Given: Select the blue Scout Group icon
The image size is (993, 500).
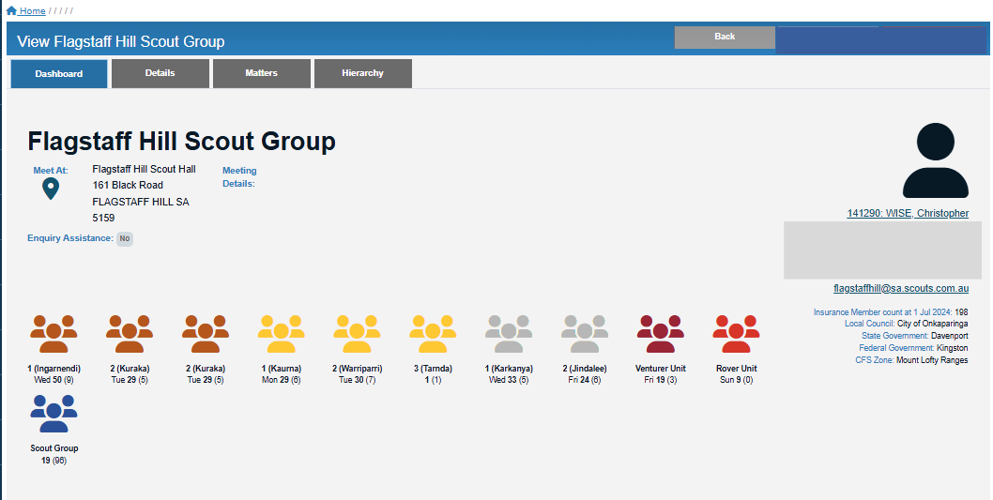Looking at the screenshot, I should click(53, 414).
